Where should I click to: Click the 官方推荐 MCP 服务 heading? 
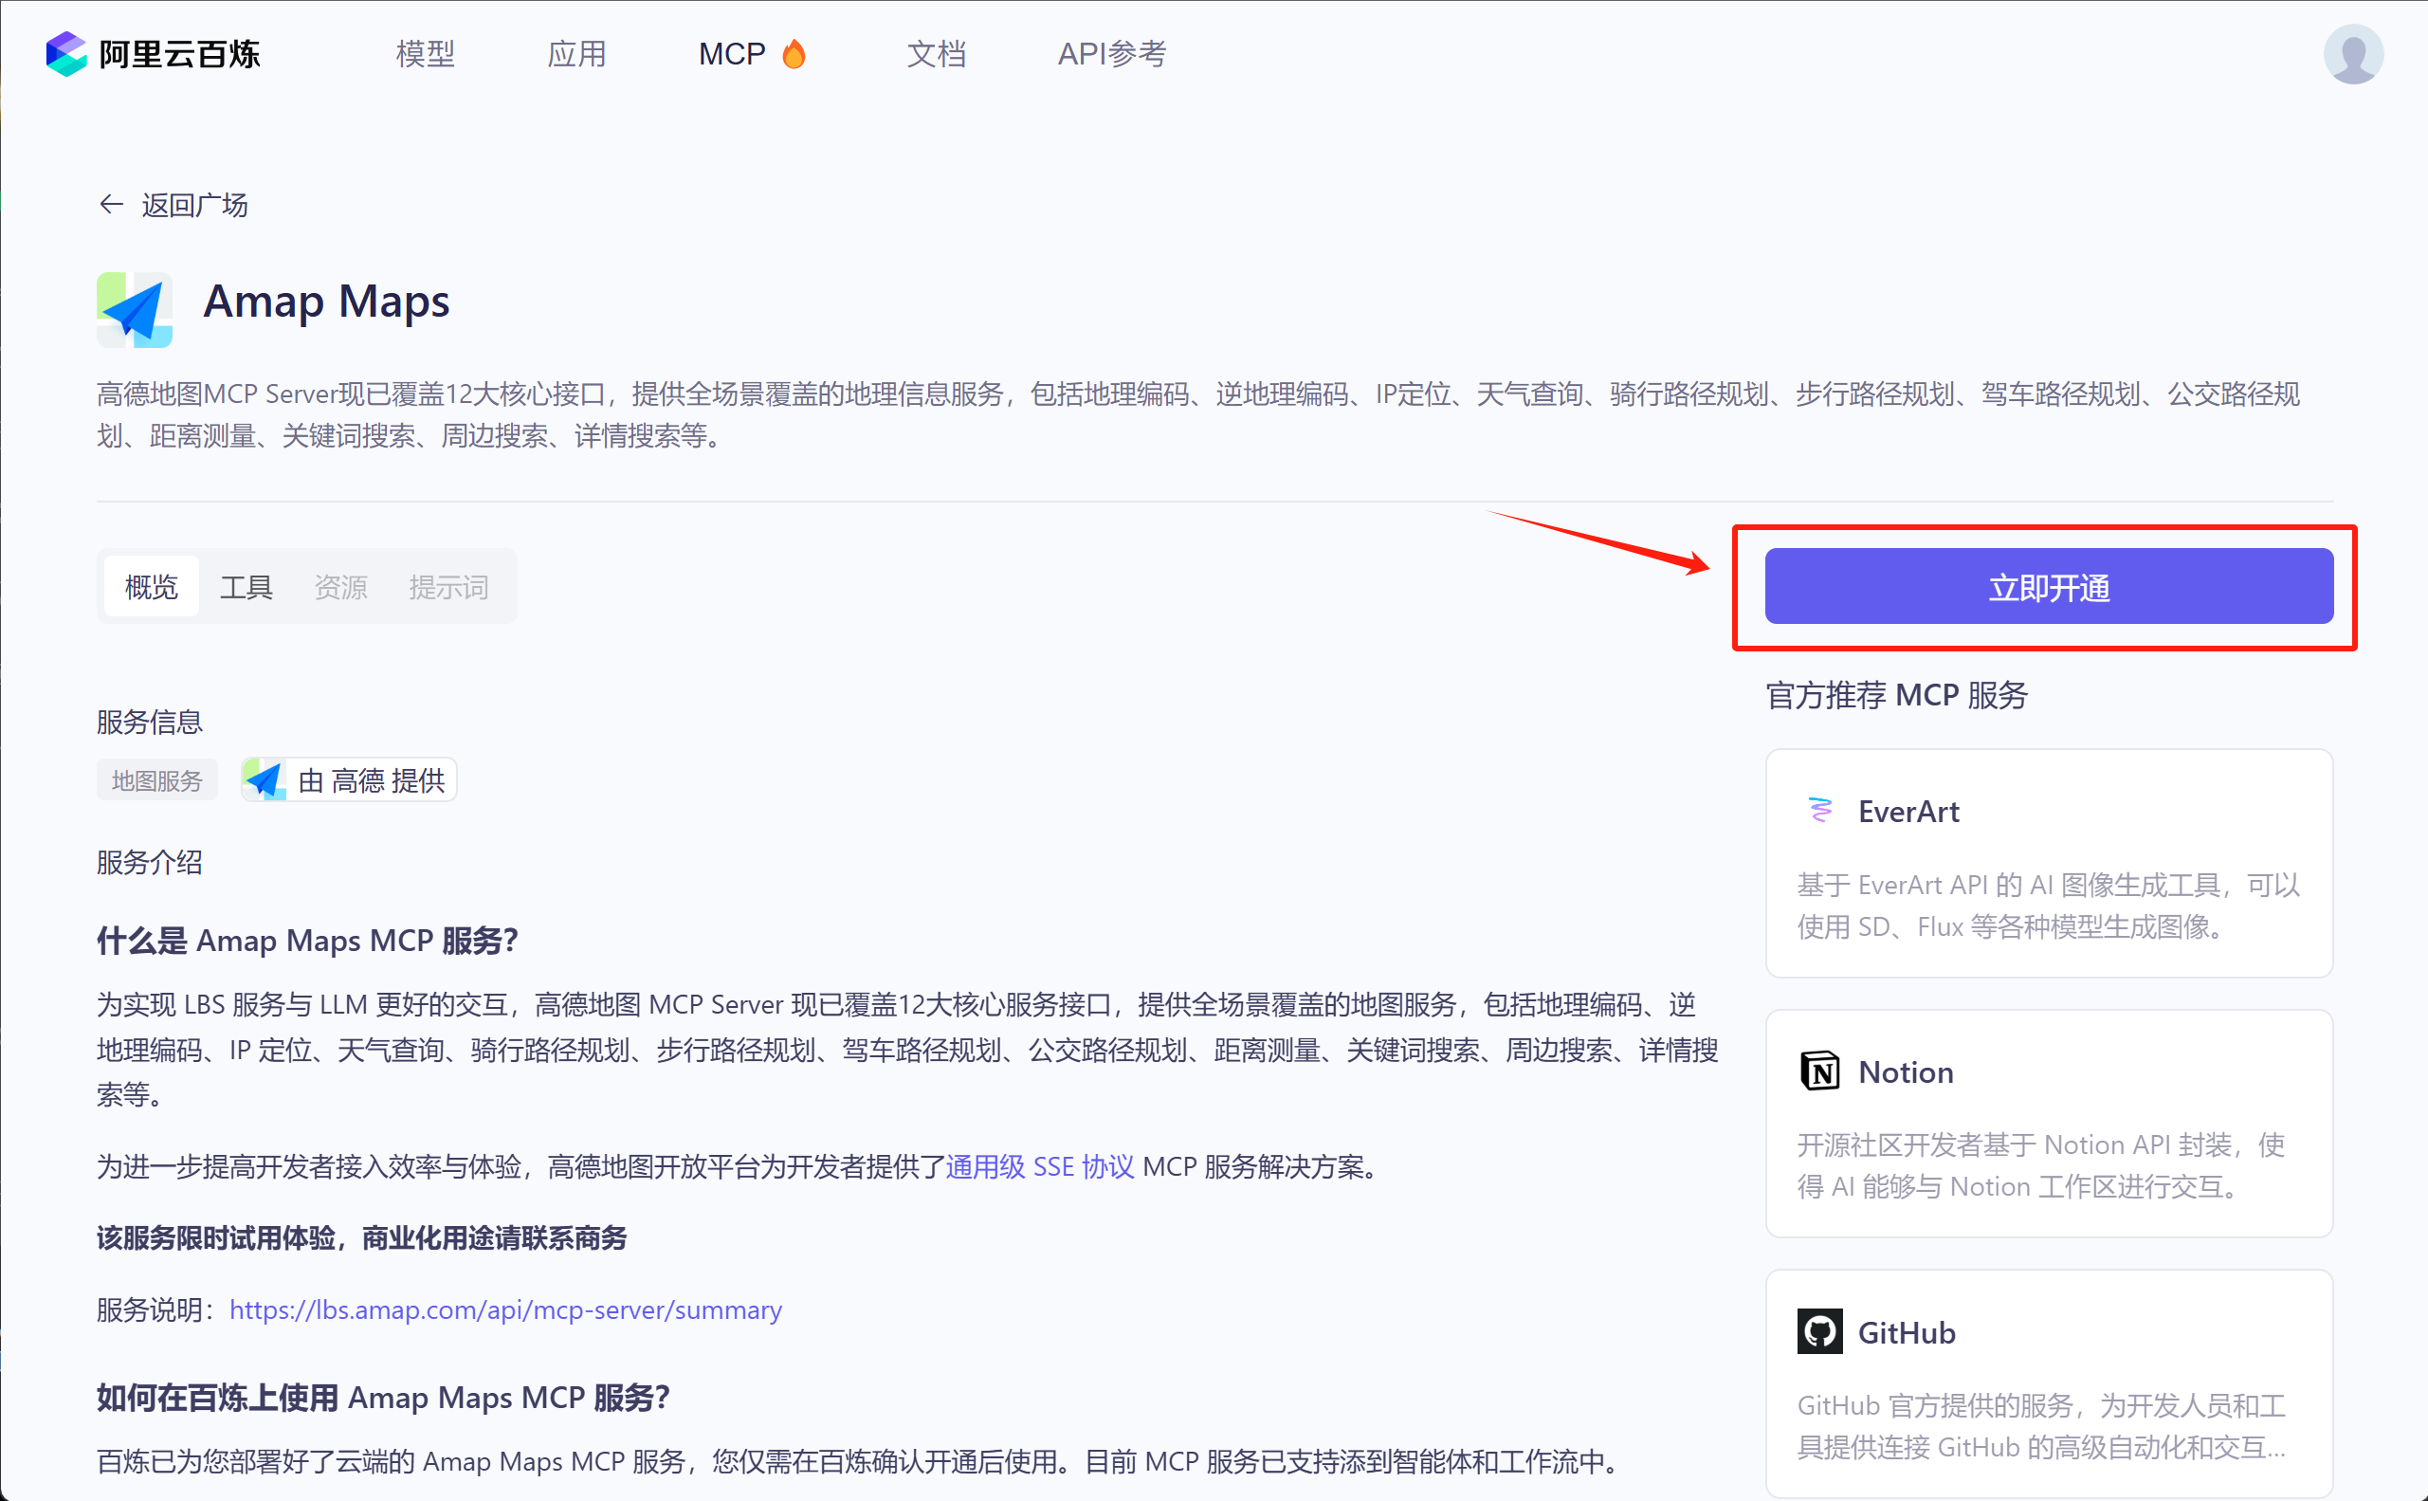click(1897, 695)
